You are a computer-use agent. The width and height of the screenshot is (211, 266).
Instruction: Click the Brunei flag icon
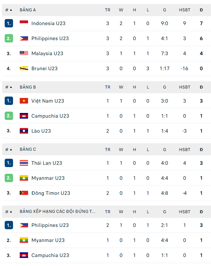pyautogui.click(x=24, y=69)
